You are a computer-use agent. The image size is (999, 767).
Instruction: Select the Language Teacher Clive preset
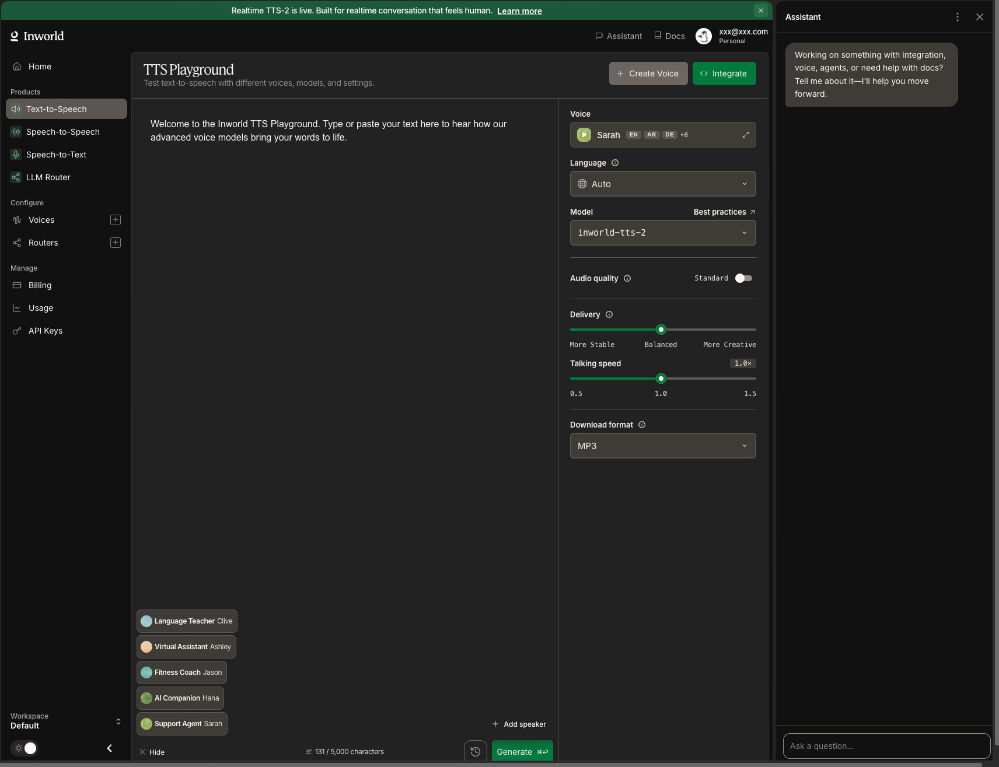coord(187,621)
